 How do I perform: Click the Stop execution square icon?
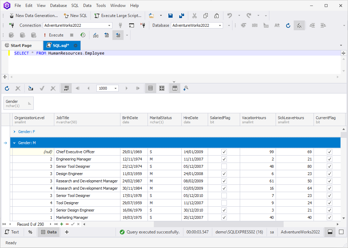[x=71, y=35]
